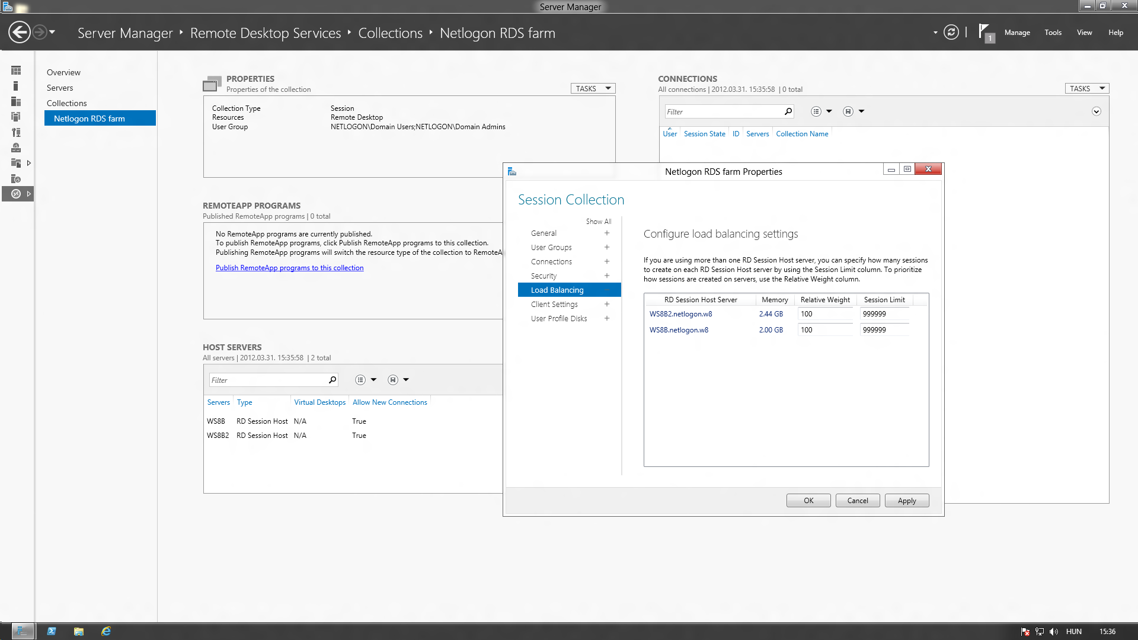1138x640 pixels.
Task: Expand the User Profile Disks plus sign
Action: 607,318
